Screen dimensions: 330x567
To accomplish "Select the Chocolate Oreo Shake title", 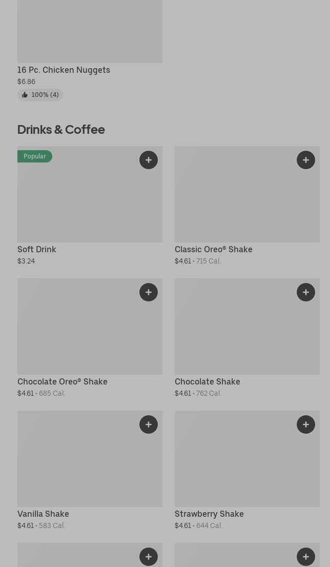I will point(63,381).
